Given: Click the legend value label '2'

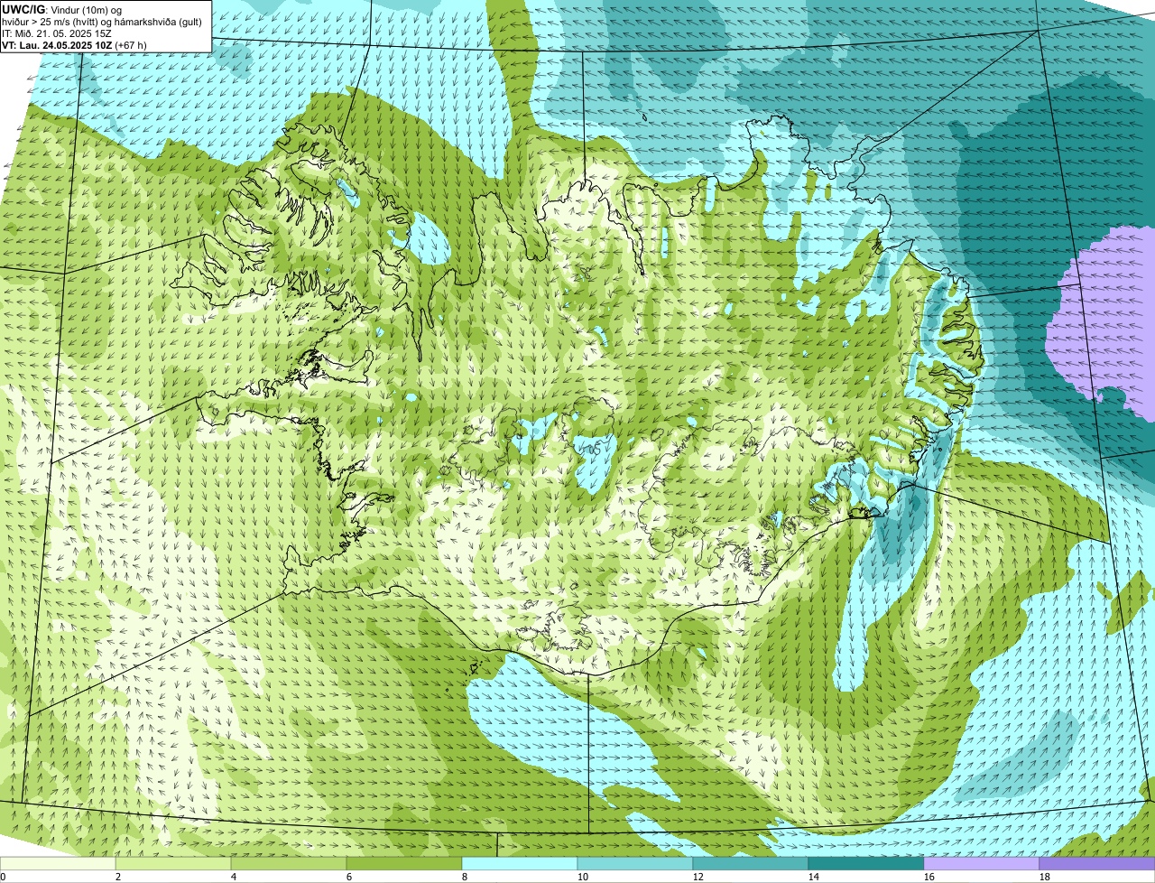Looking at the screenshot, I should pyautogui.click(x=118, y=877).
